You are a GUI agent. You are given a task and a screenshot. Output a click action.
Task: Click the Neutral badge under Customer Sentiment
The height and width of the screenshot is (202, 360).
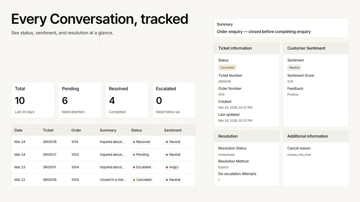pyautogui.click(x=294, y=68)
